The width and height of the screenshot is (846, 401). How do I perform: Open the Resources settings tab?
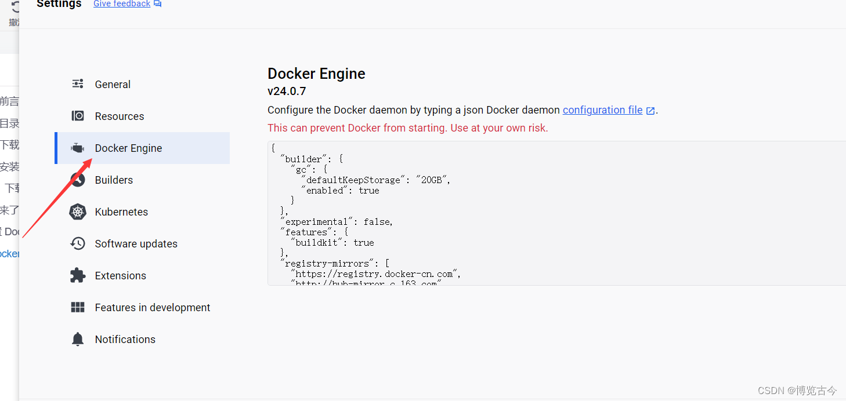[x=142, y=116]
